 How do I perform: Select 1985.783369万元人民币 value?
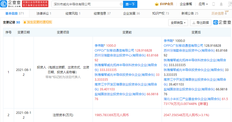point(112,115)
